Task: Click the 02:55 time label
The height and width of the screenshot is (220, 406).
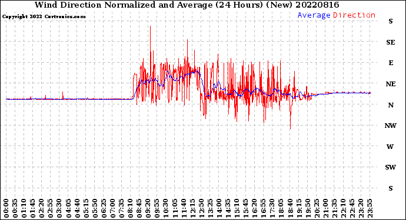Action: [x=51, y=208]
